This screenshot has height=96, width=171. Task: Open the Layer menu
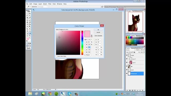40,4
